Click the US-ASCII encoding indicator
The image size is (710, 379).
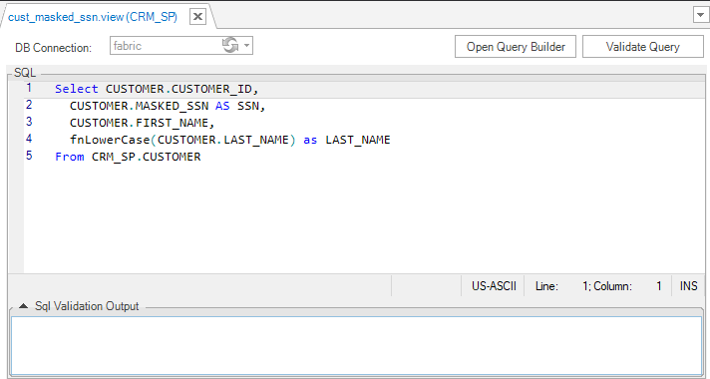point(494,286)
